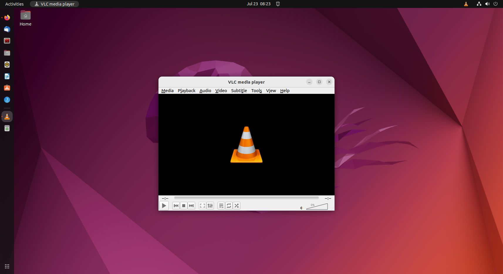Open the Video menu

(x=221, y=91)
